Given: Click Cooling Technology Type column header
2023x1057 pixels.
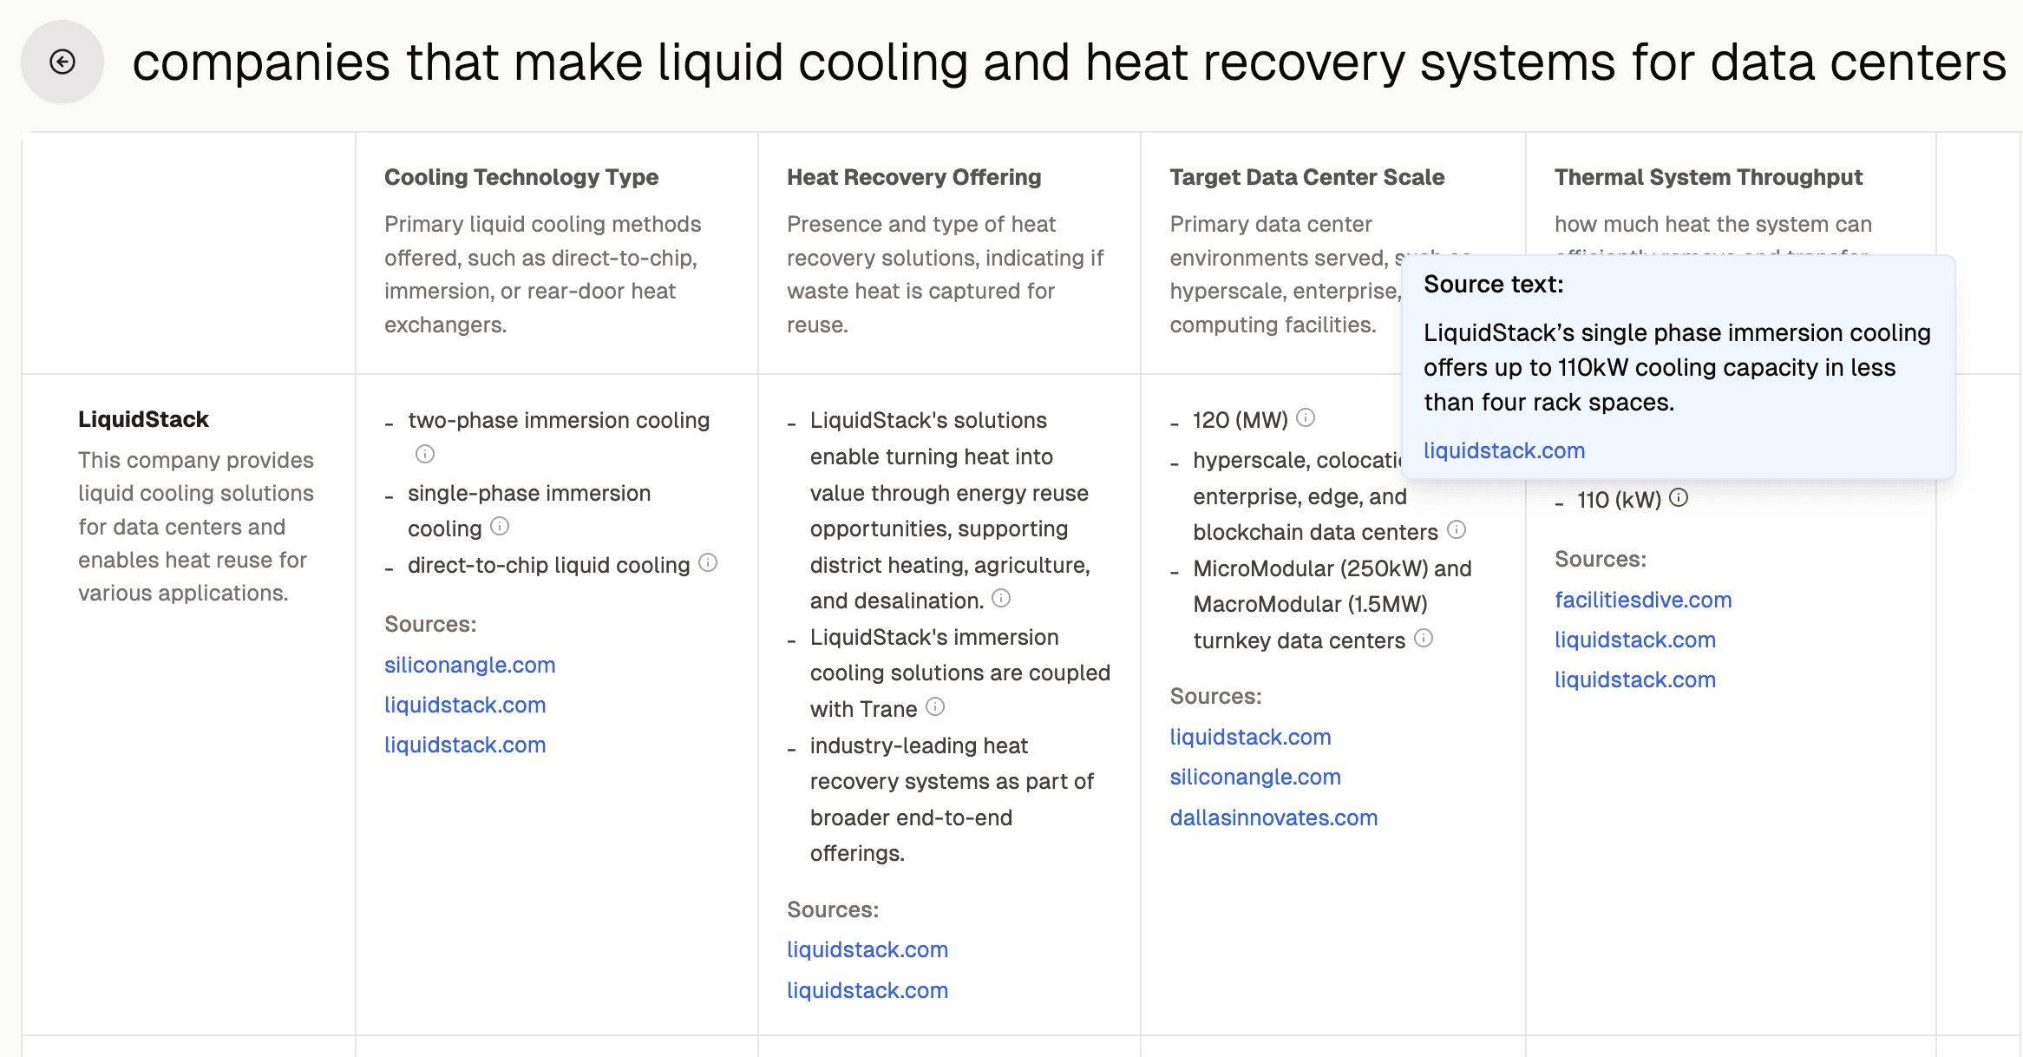Looking at the screenshot, I should point(520,177).
